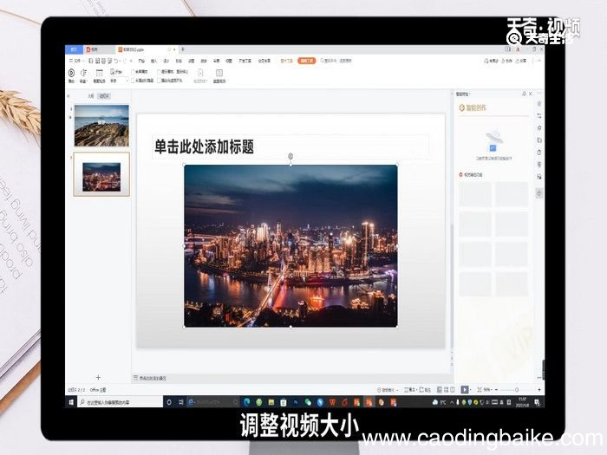Click the Play video icon in the ribbon

click(72, 73)
